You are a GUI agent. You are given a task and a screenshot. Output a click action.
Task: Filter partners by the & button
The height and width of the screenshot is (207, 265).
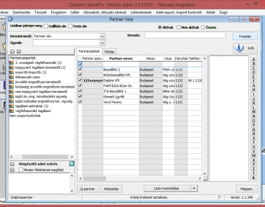coord(254,178)
